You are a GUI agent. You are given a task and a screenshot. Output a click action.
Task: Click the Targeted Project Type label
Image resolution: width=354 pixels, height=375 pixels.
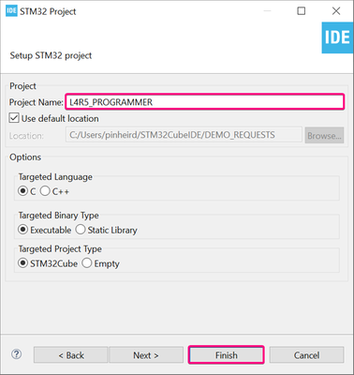(x=60, y=248)
